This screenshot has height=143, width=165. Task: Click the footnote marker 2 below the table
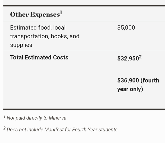pos(4,128)
